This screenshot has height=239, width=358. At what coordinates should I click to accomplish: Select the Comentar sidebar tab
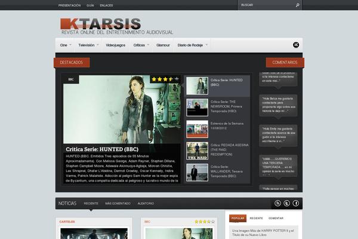276,218
